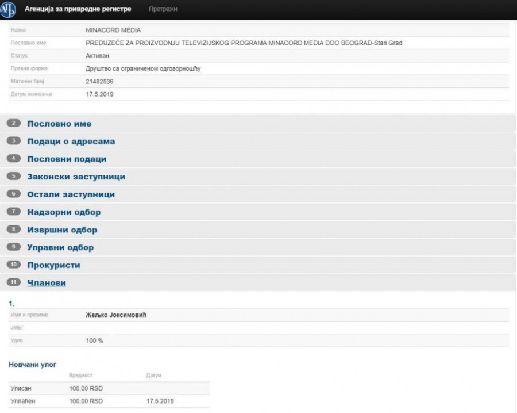Viewport: 517px width, 413px height.
Task: Click the number 2 badge icon
Action: 14,124
